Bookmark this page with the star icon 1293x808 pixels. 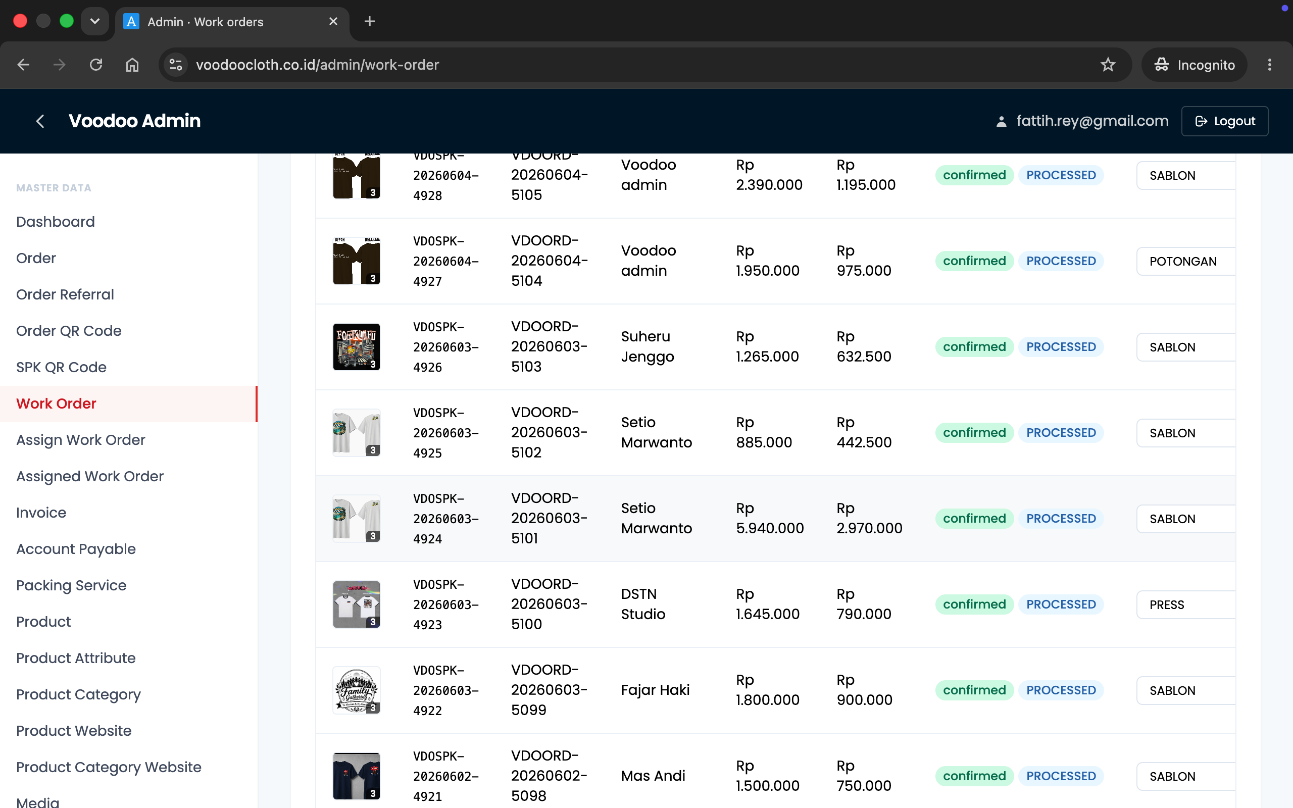(x=1108, y=65)
